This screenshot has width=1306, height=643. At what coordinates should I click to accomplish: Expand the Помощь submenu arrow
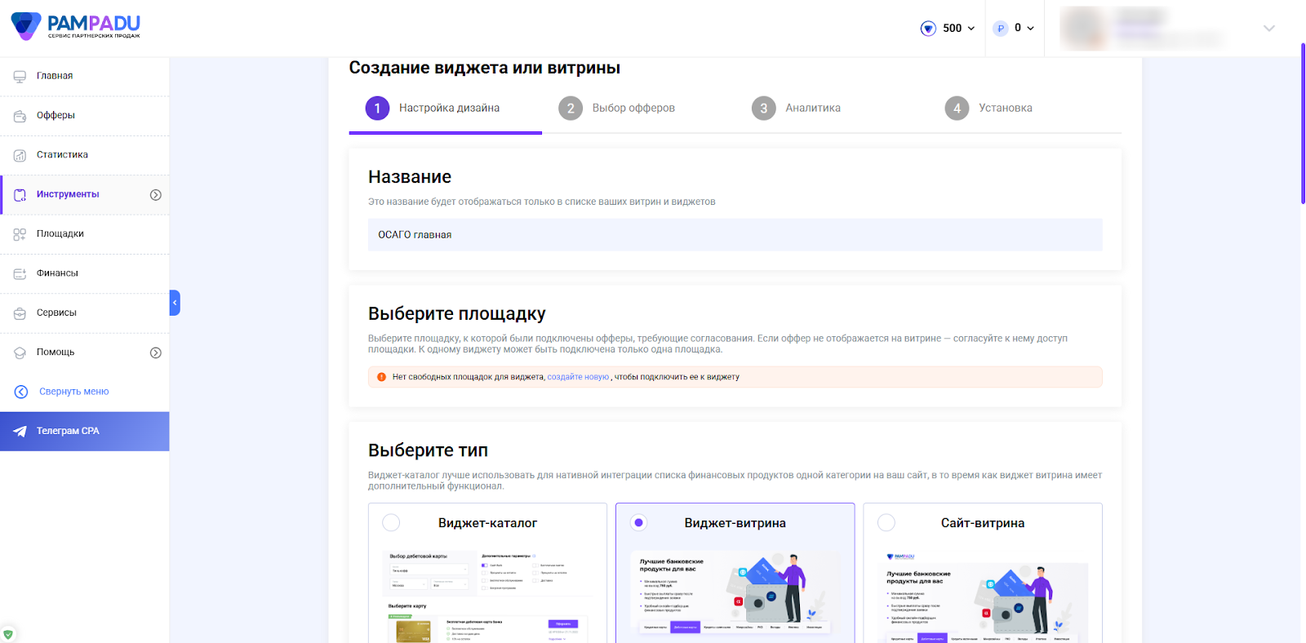pyautogui.click(x=156, y=353)
